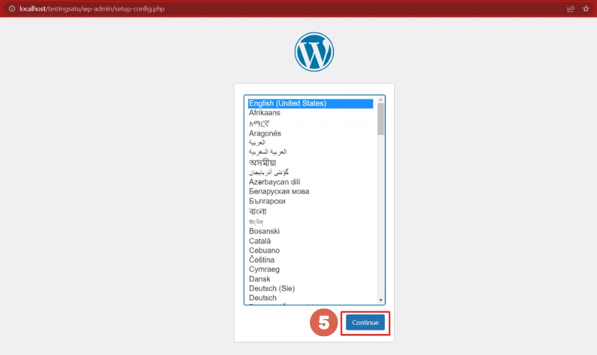
Task: Select the Bengali language entry
Action: pos(311,211)
